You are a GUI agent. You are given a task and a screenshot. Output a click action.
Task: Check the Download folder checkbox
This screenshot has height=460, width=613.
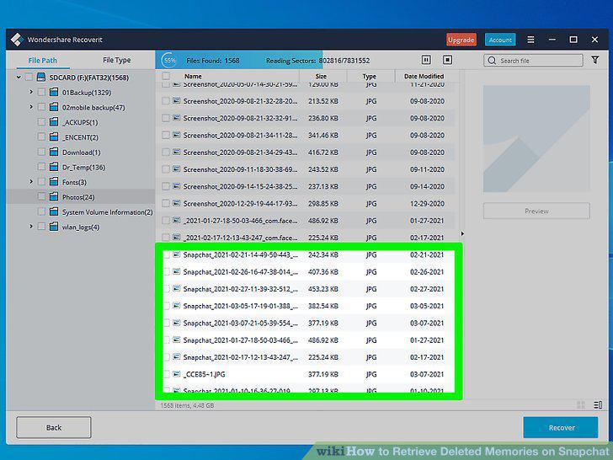tap(41, 152)
